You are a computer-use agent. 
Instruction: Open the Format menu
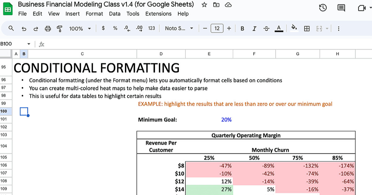(94, 14)
